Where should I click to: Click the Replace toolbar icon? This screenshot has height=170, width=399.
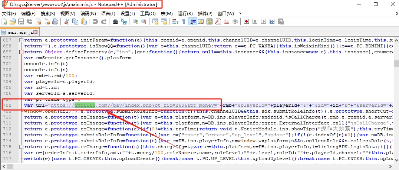pyautogui.click(x=124, y=21)
